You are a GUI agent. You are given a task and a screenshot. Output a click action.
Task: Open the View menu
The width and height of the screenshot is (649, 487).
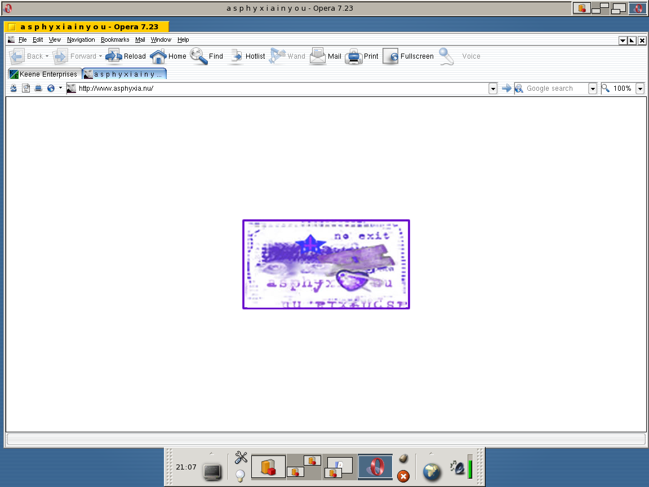pyautogui.click(x=55, y=40)
